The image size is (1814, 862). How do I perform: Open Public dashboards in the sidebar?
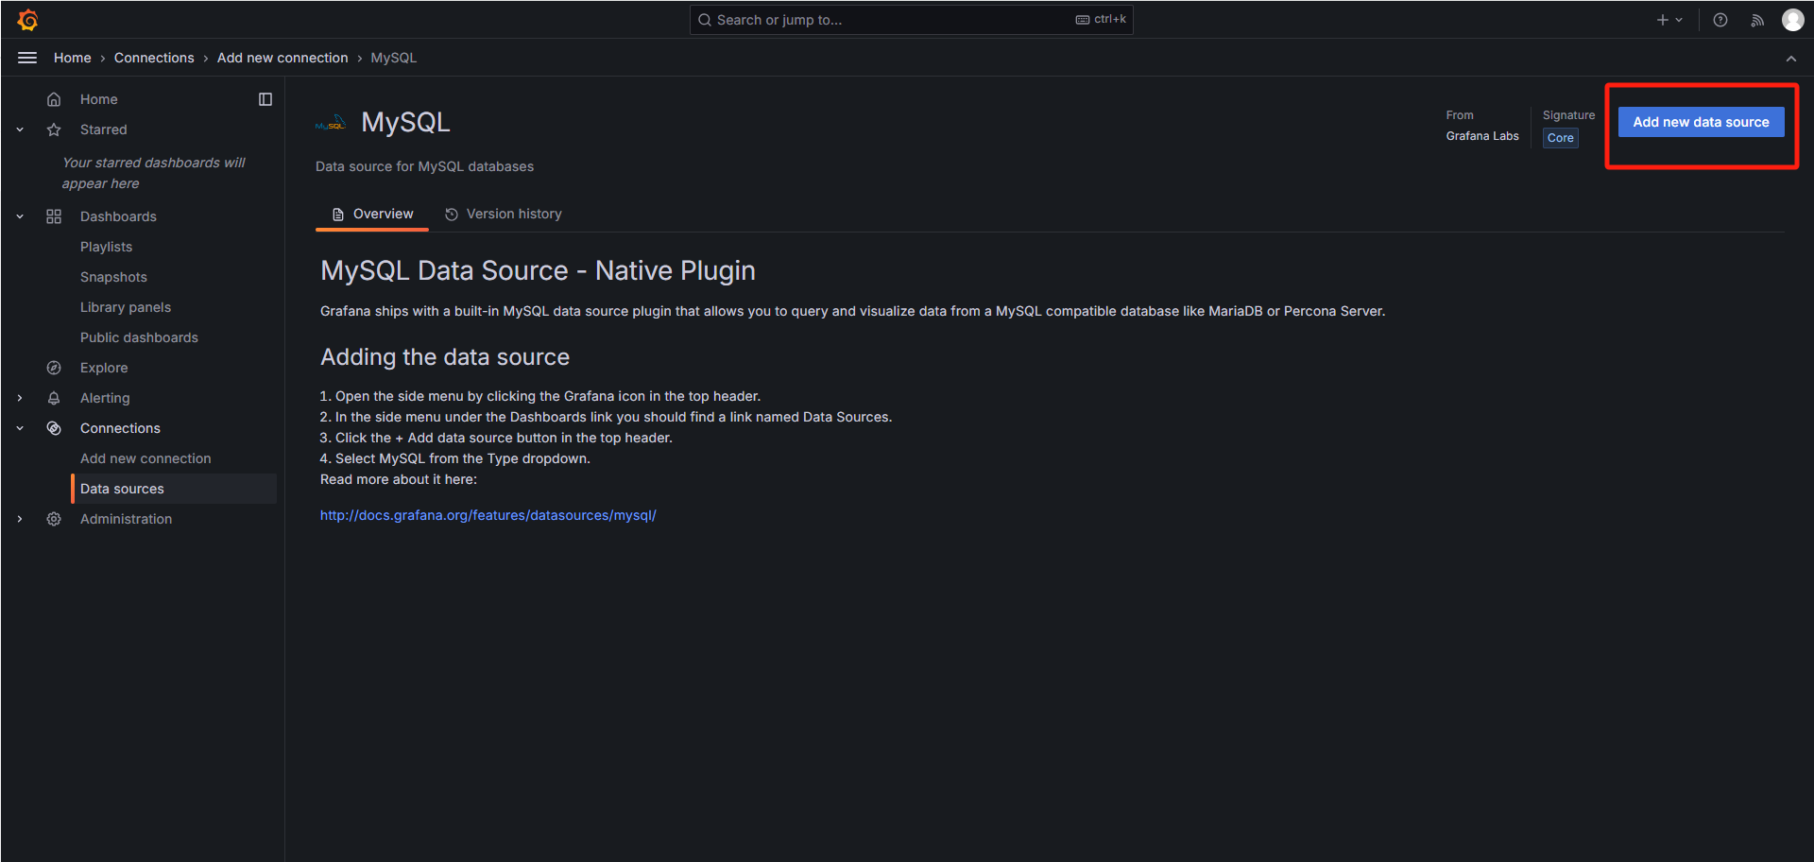point(139,337)
